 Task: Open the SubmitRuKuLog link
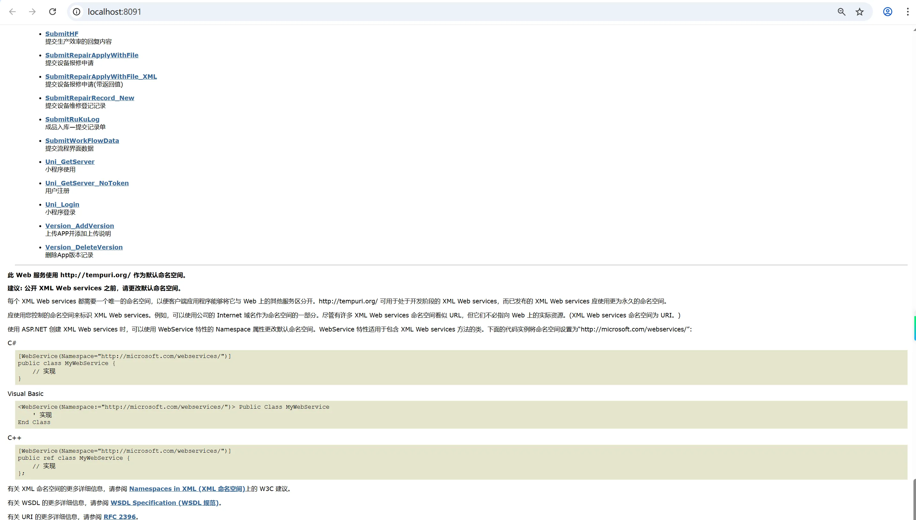[72, 119]
